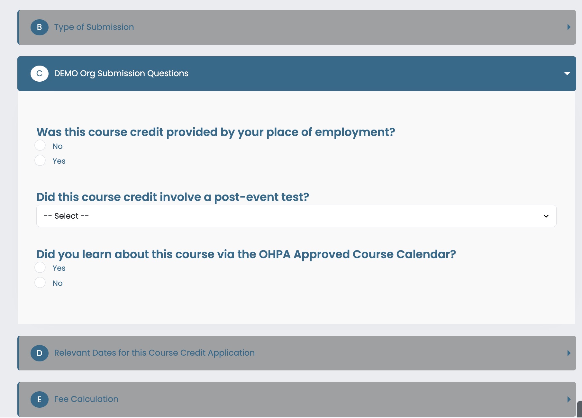Open Relevant Dates for this Course Credit Application

point(154,353)
